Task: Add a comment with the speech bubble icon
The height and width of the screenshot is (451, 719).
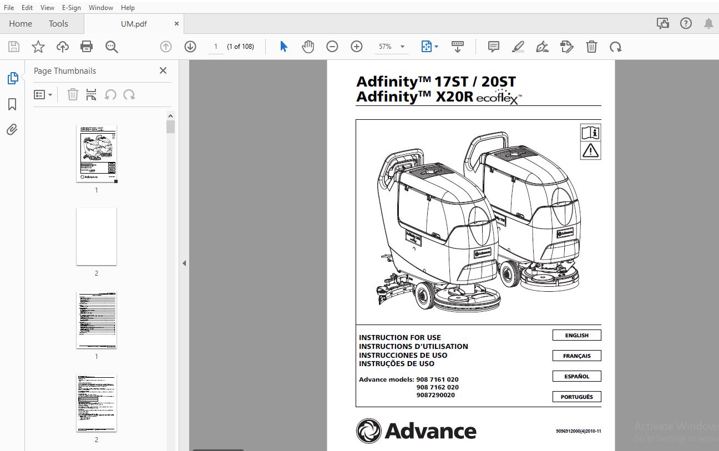Action: (494, 47)
